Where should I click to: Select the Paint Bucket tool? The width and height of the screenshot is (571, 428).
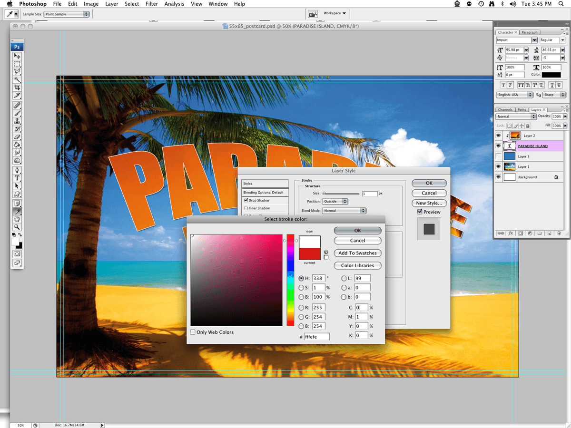pyautogui.click(x=17, y=145)
